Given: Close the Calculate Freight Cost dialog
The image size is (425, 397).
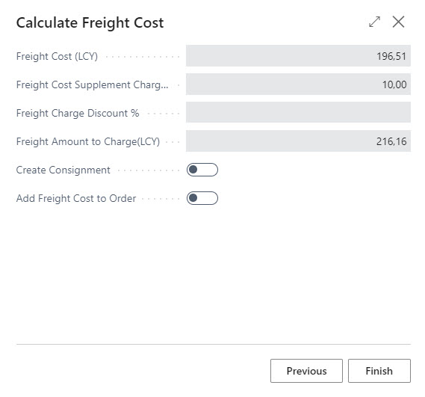Looking at the screenshot, I should coord(398,22).
